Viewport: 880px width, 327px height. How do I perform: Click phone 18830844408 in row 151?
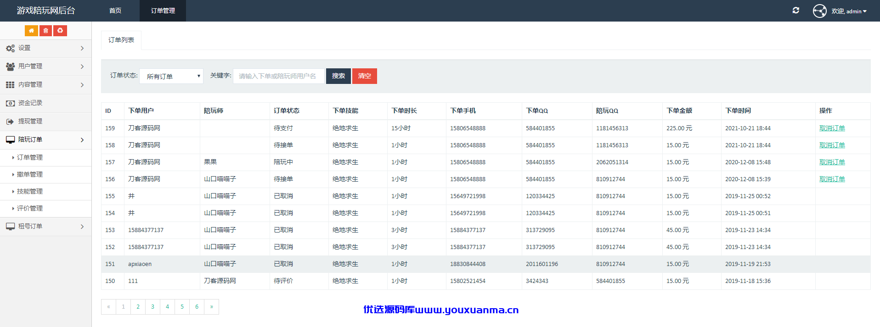(468, 264)
